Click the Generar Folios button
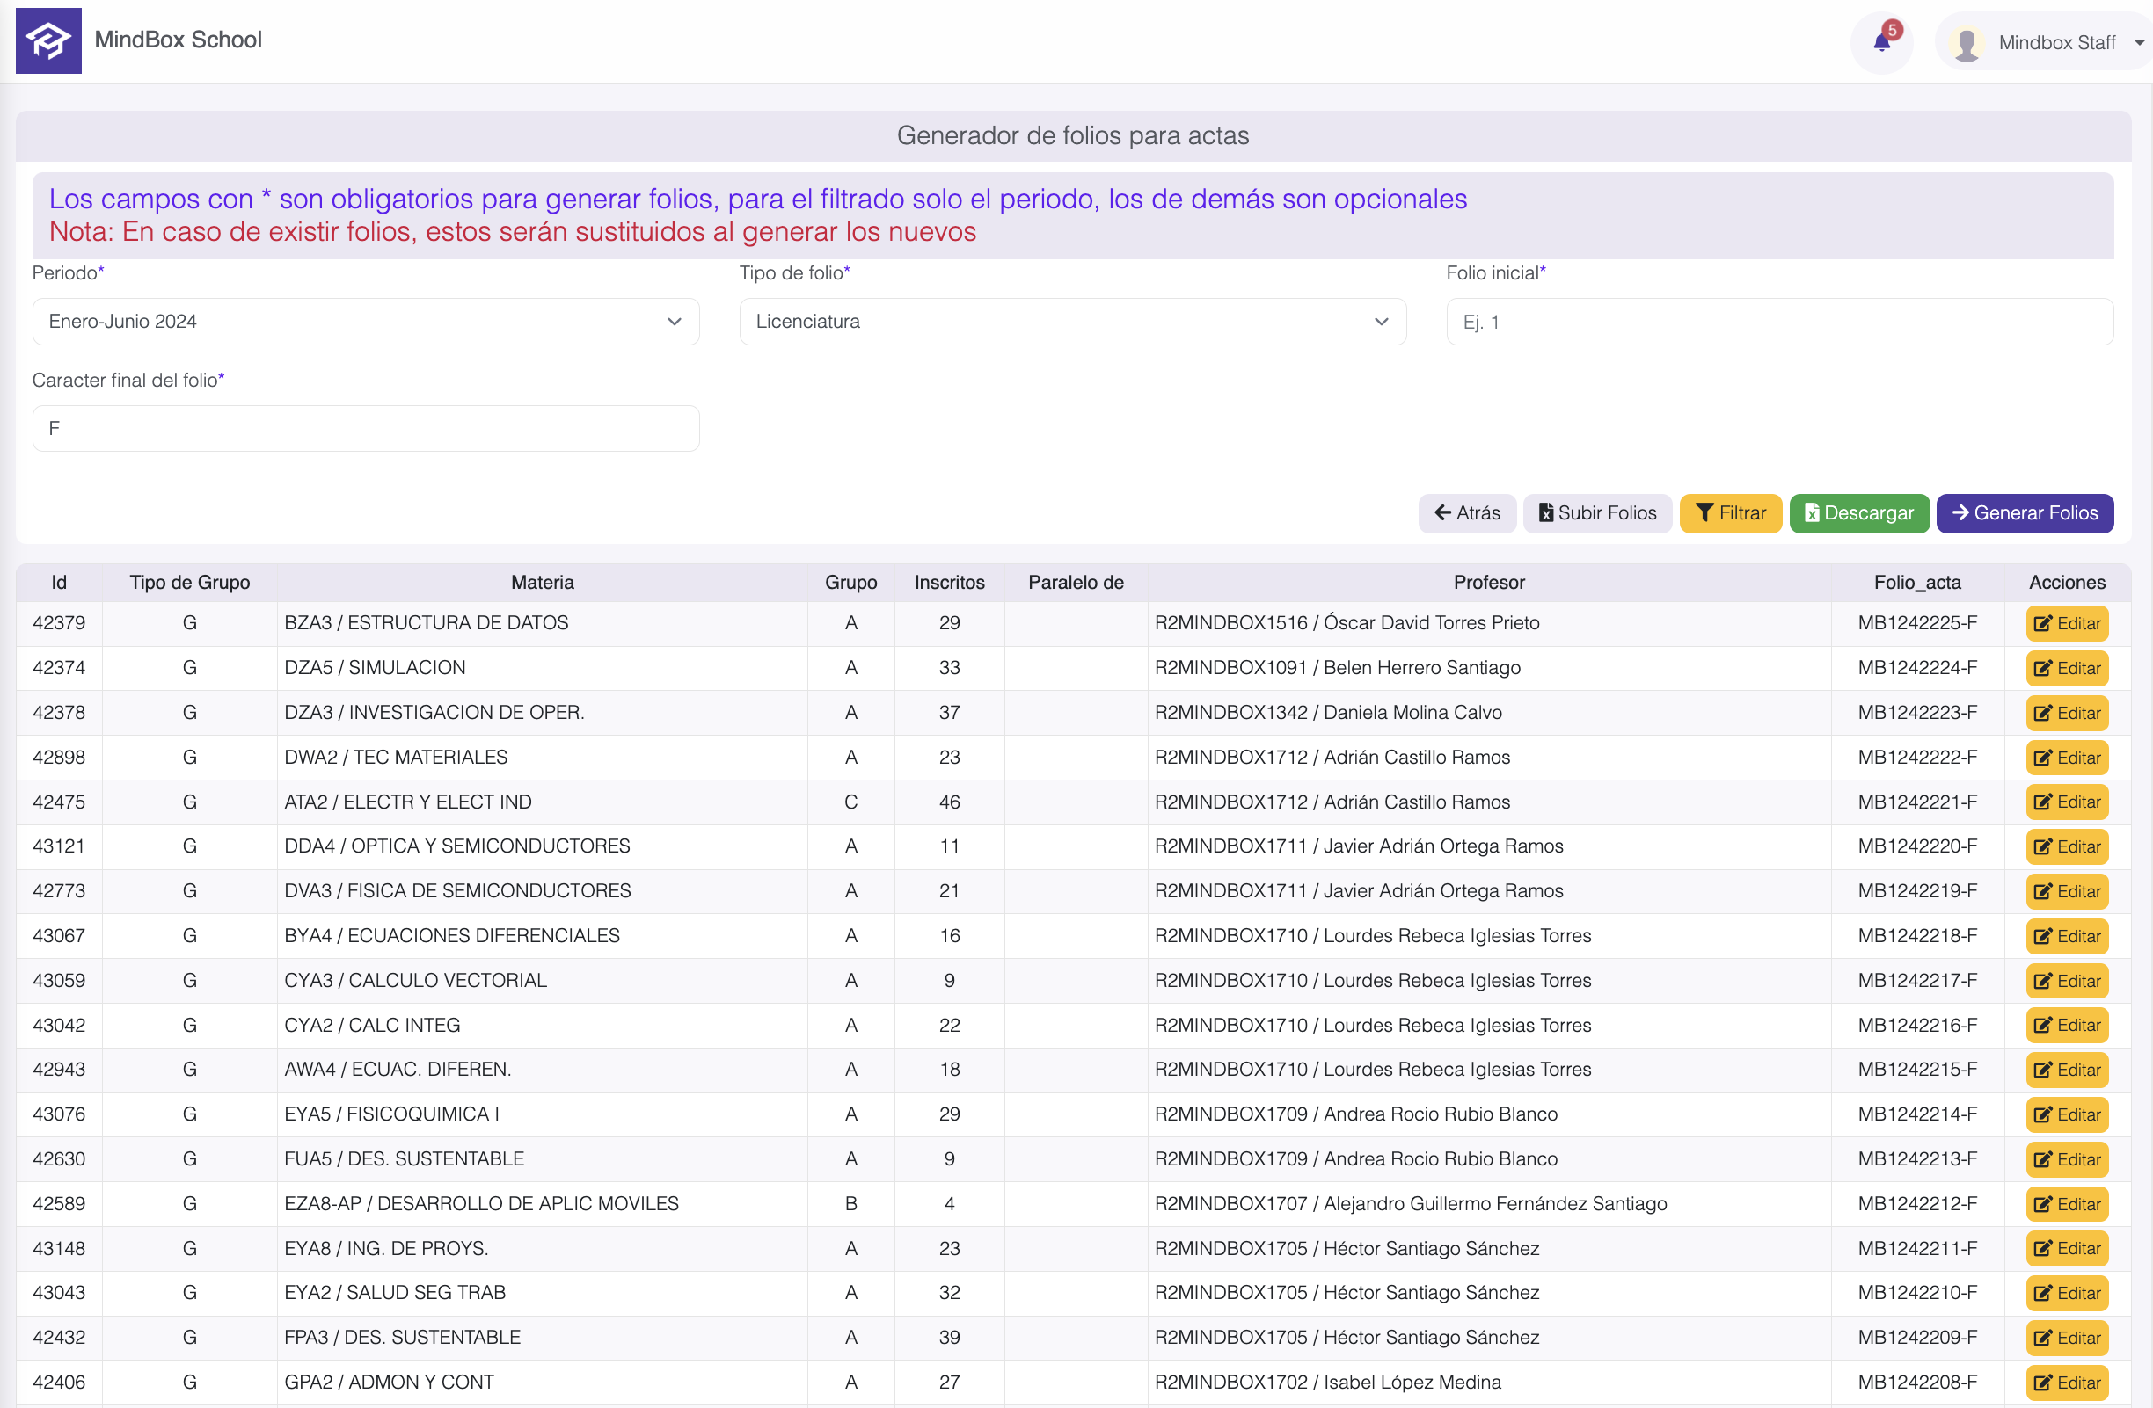Screen dimensions: 2153x1408 tap(2024, 513)
